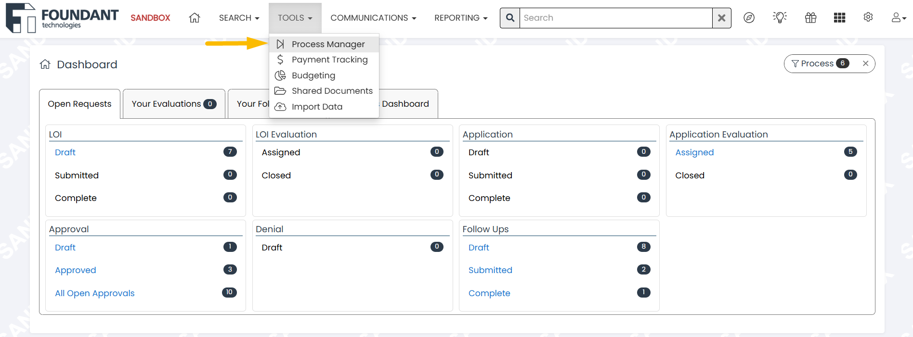Open Follow Ups Draft link
913x337 pixels.
(479, 248)
